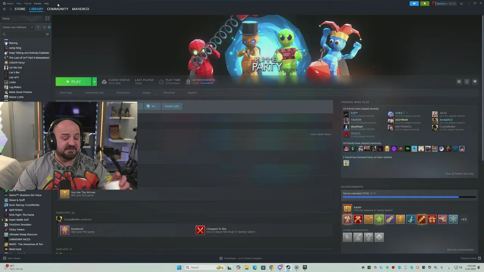The height and width of the screenshot is (272, 484).
Task: Open the View menu
Action: click(19, 3)
